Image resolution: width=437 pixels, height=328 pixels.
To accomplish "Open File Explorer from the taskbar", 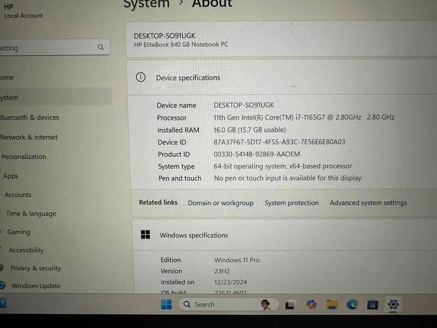I will (x=332, y=304).
